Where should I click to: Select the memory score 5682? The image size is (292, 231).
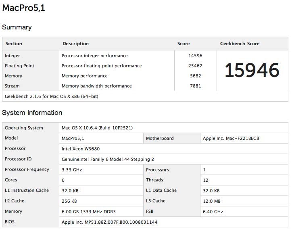tap(196, 76)
